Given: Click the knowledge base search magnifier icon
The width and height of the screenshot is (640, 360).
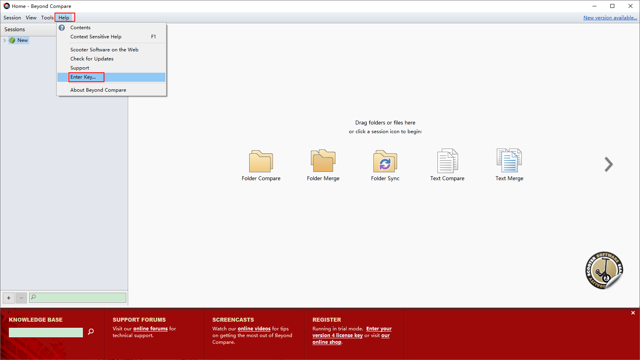Looking at the screenshot, I should [91, 332].
